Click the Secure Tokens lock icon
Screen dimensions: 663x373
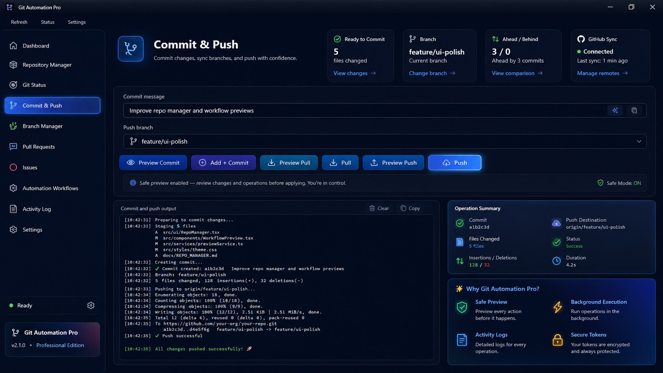pos(558,340)
